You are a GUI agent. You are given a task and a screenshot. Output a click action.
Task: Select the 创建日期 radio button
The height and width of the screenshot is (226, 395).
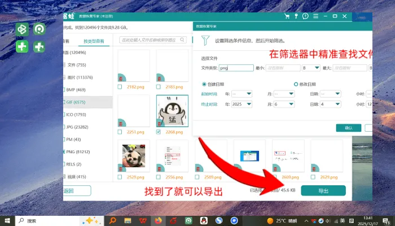click(x=204, y=84)
